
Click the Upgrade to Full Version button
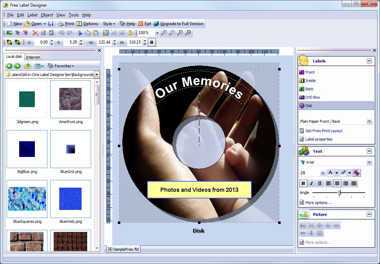[x=179, y=24]
